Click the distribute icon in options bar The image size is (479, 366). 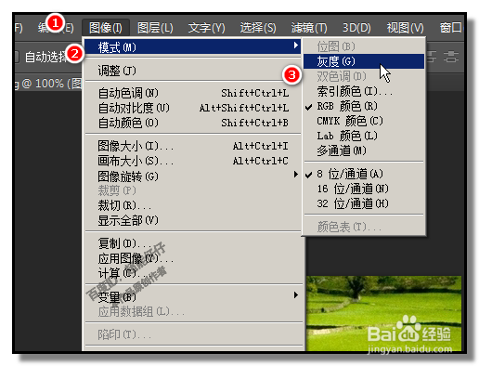point(451,57)
